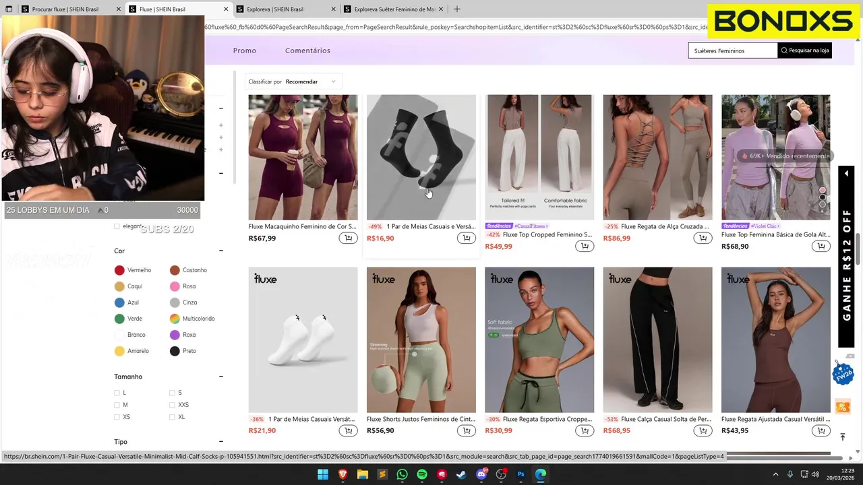Check the XL size checkbox
The width and height of the screenshot is (863, 485).
(172, 417)
